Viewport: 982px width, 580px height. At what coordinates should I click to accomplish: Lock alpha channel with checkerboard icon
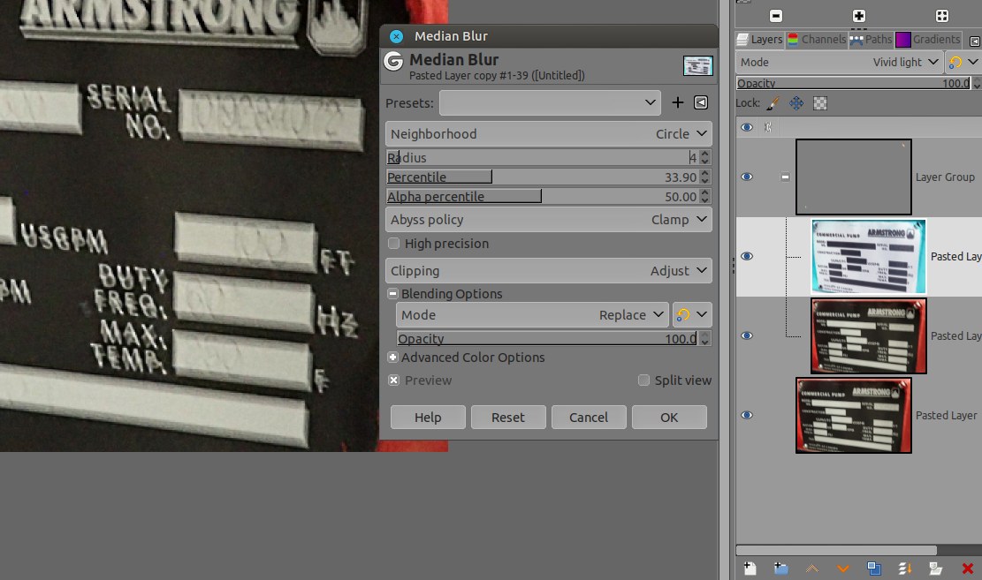819,103
